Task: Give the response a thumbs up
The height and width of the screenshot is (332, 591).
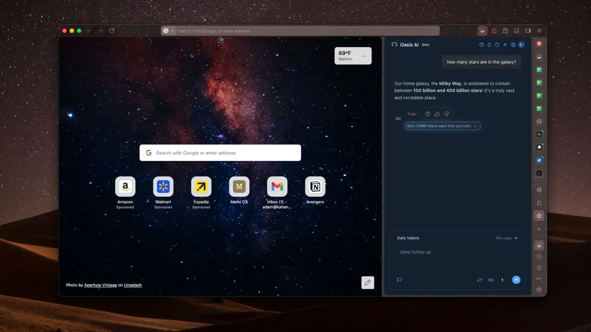Action: click(x=437, y=114)
